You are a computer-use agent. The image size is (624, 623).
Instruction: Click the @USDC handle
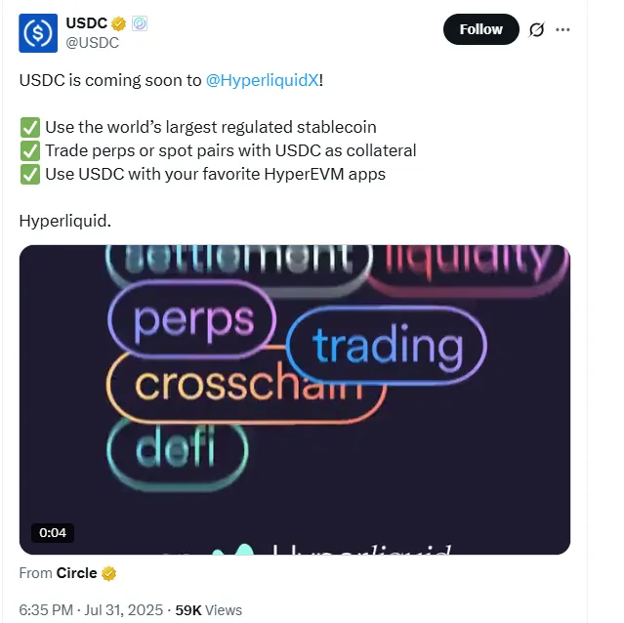[x=92, y=43]
